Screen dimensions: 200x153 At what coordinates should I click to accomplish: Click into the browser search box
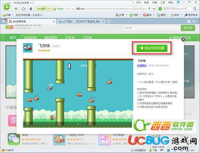(x=177, y=9)
